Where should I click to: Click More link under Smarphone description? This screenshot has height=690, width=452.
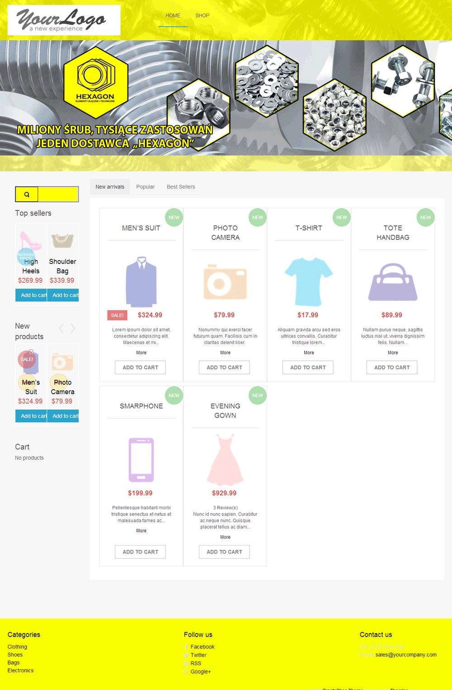tap(141, 531)
